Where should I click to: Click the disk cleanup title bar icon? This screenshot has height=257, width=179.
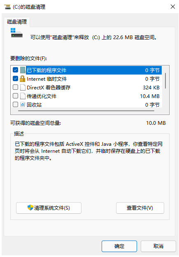[x=7, y=7]
